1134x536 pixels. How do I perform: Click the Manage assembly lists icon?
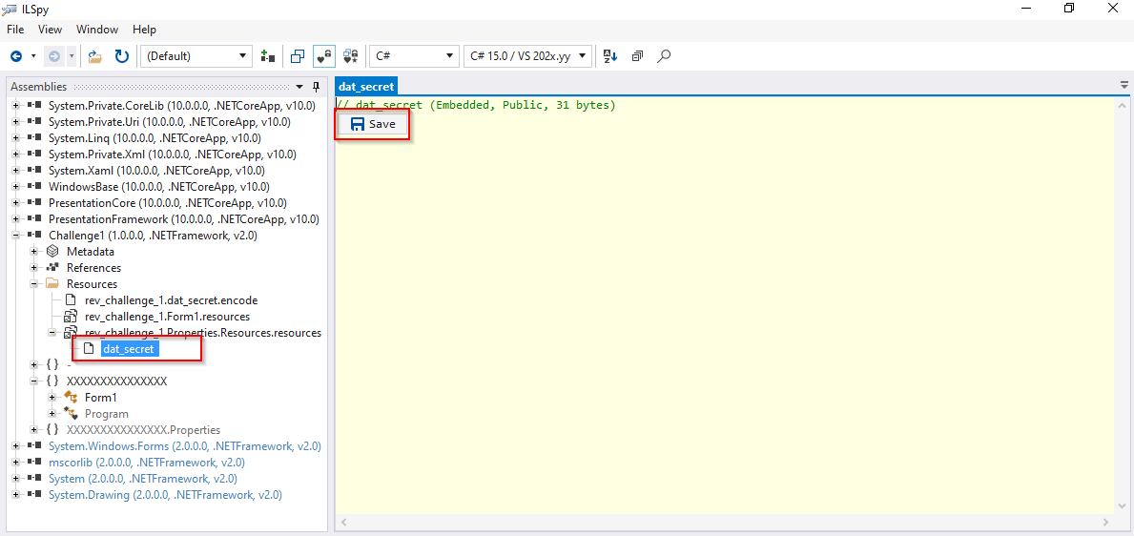[x=268, y=55]
